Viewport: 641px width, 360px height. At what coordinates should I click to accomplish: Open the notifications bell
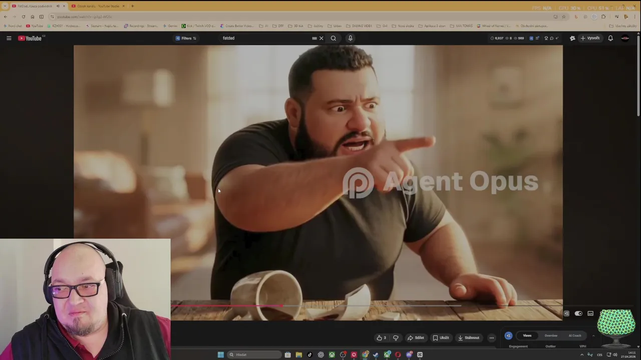click(x=610, y=38)
